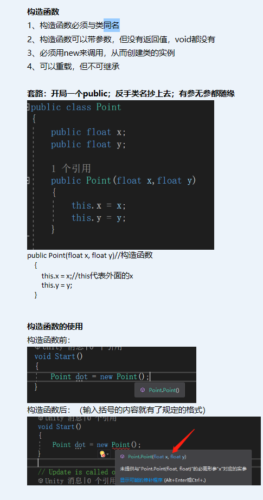Click the Unity message icon above void Start
The width and height of the screenshot is (263, 500).
coord(41,418)
